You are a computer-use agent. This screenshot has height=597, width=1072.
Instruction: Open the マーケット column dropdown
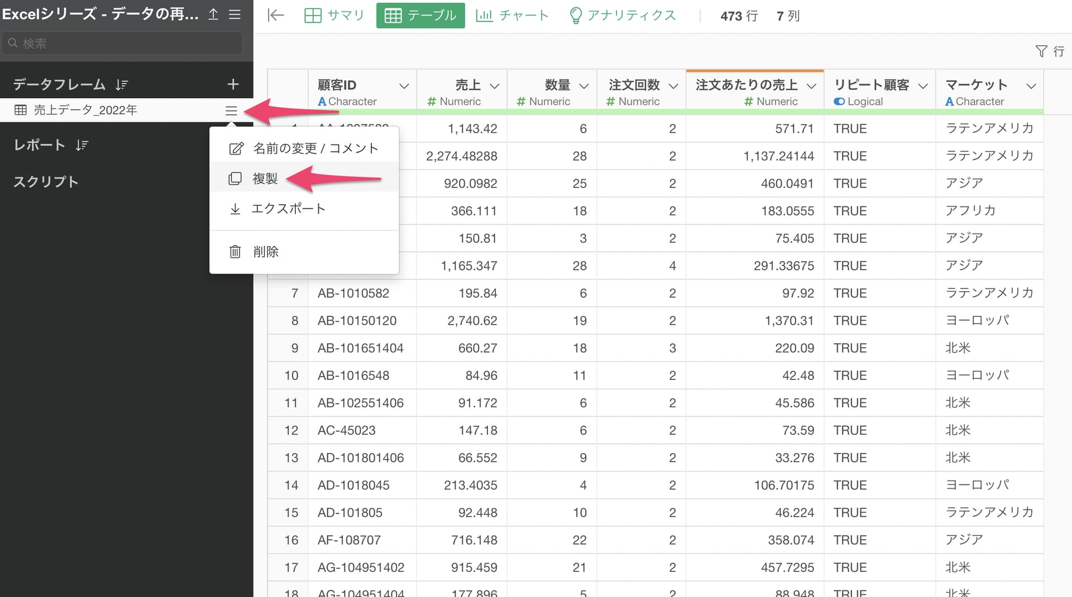coord(1031,86)
